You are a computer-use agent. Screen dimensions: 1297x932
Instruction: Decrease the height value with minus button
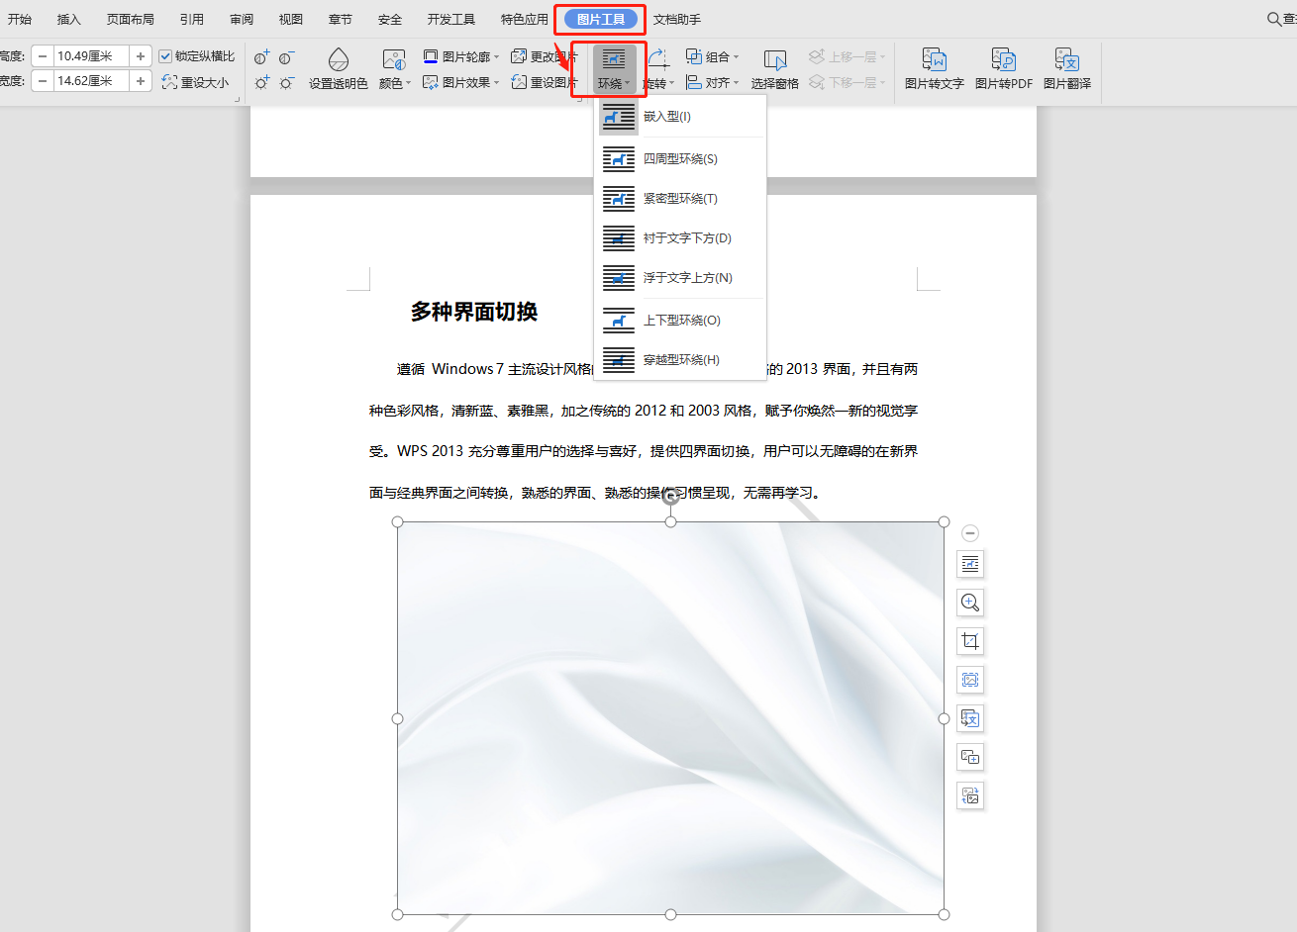pos(42,56)
